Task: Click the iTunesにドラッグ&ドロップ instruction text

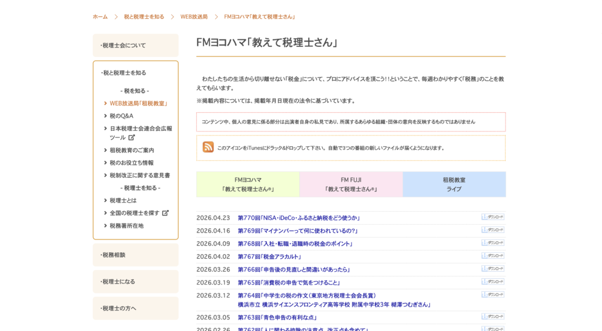Action: coord(330,148)
